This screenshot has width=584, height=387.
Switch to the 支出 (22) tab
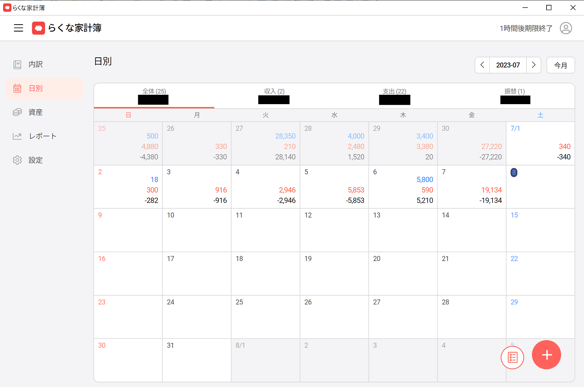point(394,95)
